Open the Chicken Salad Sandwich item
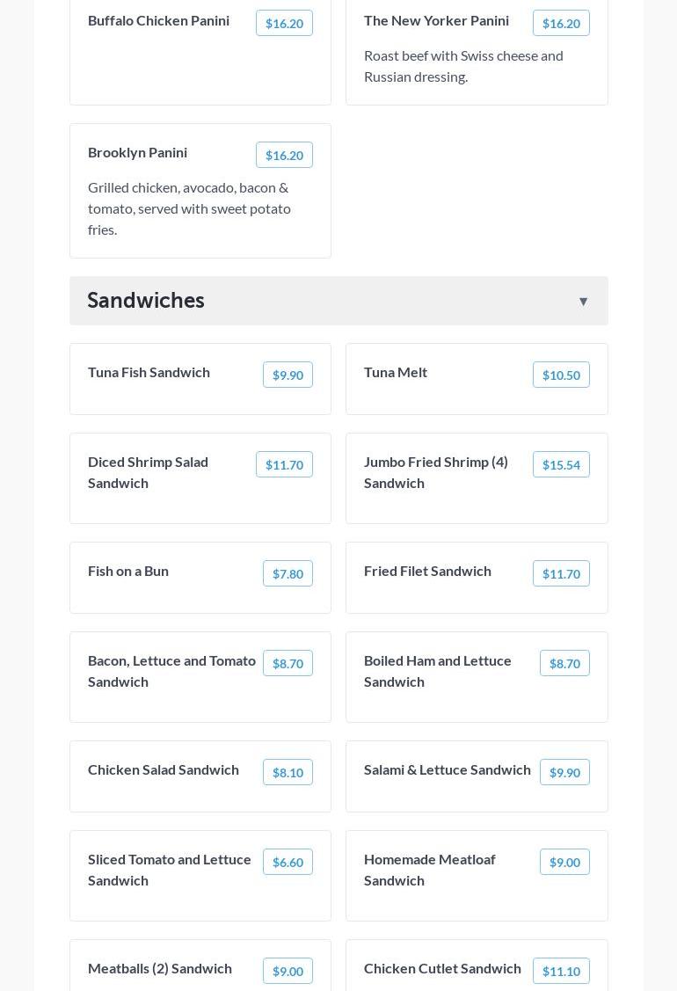 [x=164, y=770]
